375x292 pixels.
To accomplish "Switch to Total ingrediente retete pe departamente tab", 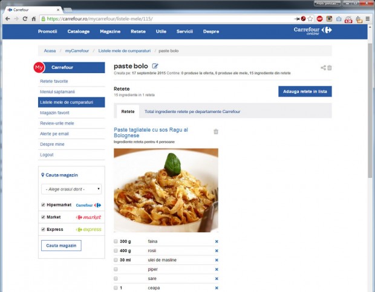I will coord(192,112).
